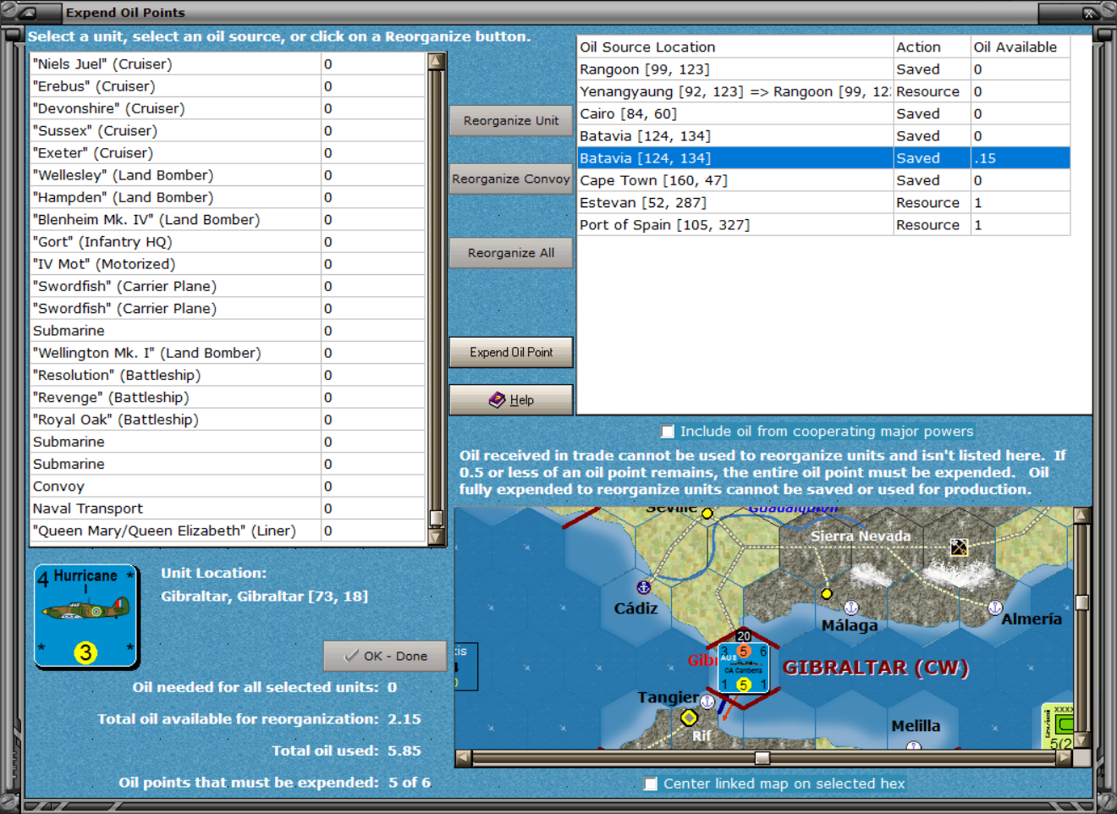Screen dimensions: 1117x814
Task: Click the Málaga port anchor icon
Action: [851, 608]
